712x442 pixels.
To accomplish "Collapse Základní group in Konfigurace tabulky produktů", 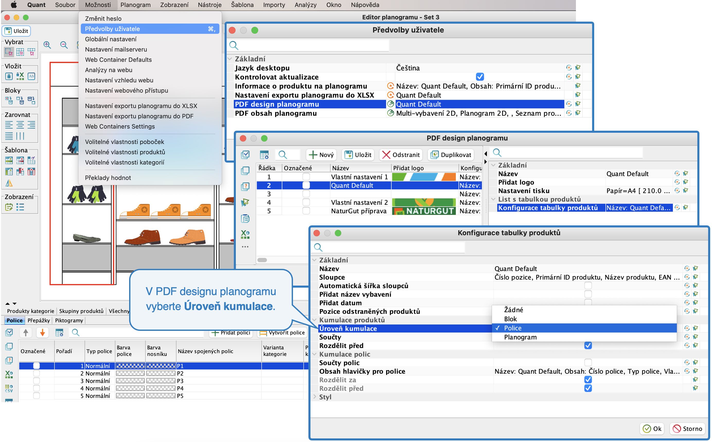I will pyautogui.click(x=315, y=260).
